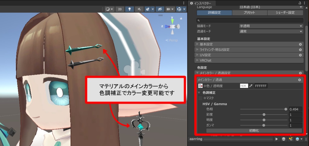
Task: Lock the scene gizmo rotation padlock
Action: (x=181, y=18)
